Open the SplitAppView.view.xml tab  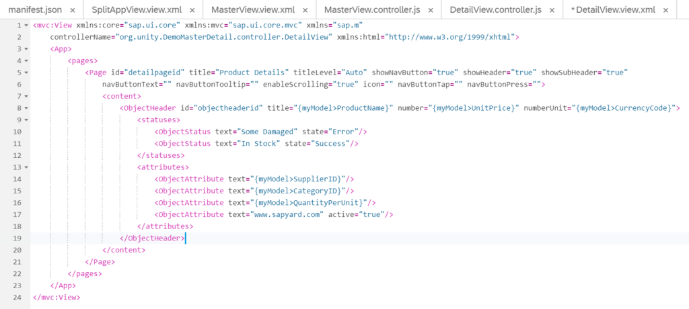(x=137, y=9)
